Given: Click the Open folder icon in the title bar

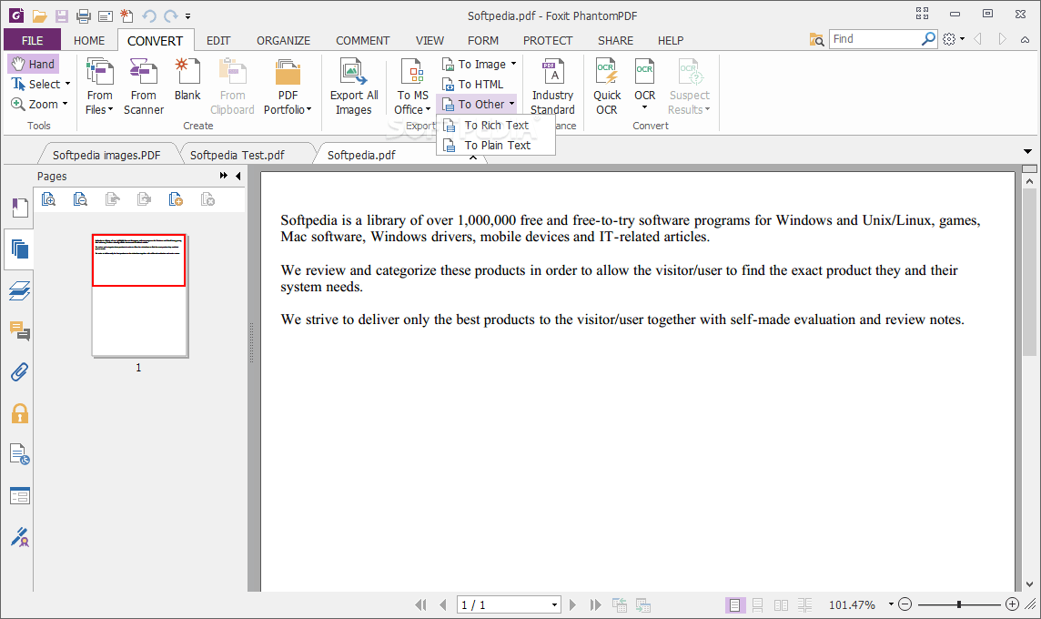Looking at the screenshot, I should coord(40,15).
